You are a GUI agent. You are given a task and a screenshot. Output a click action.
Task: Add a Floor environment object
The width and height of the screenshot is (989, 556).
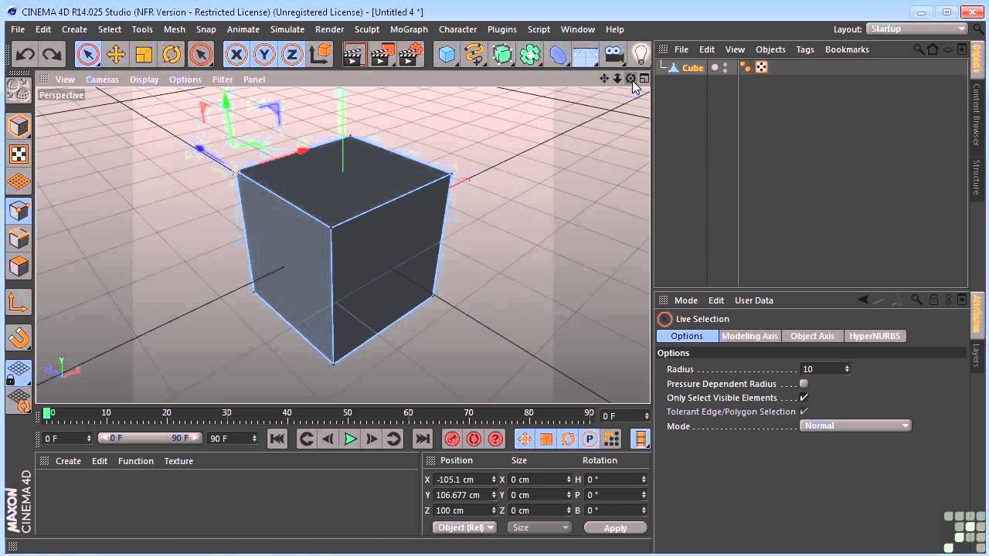click(586, 54)
